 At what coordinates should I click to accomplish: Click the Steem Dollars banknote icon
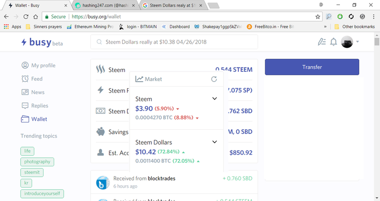tap(100, 111)
